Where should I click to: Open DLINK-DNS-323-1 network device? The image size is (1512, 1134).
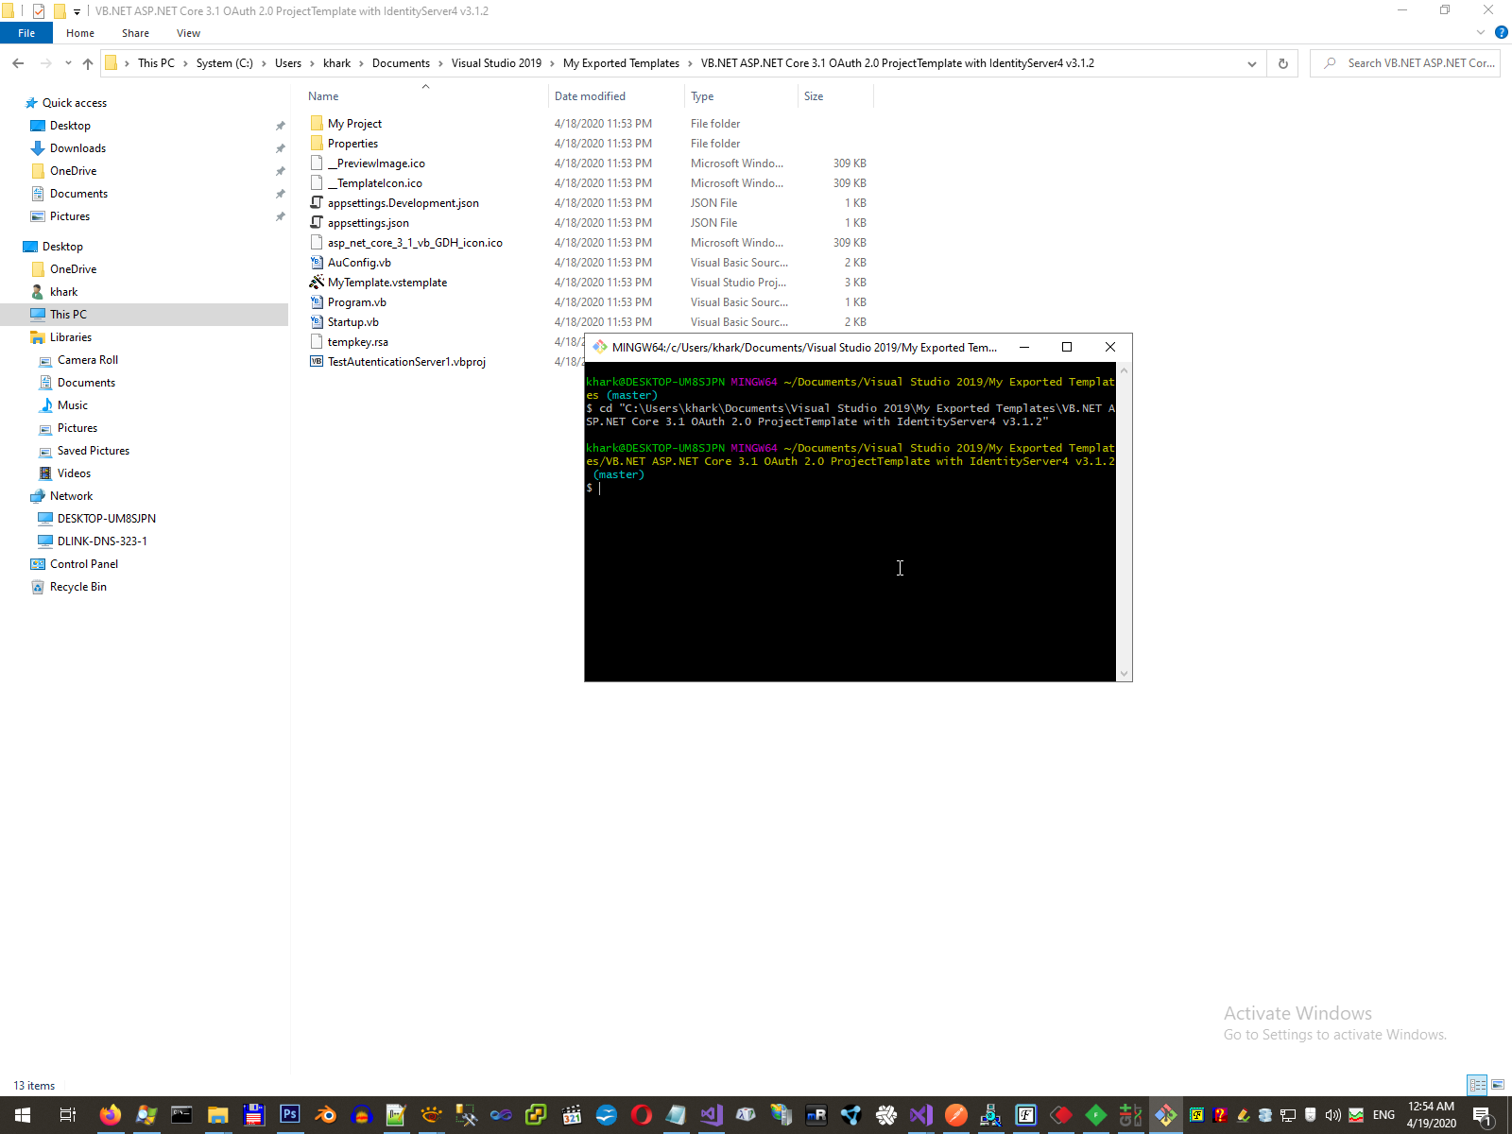point(102,541)
